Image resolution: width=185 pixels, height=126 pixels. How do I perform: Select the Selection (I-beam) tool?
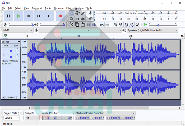tap(72, 13)
